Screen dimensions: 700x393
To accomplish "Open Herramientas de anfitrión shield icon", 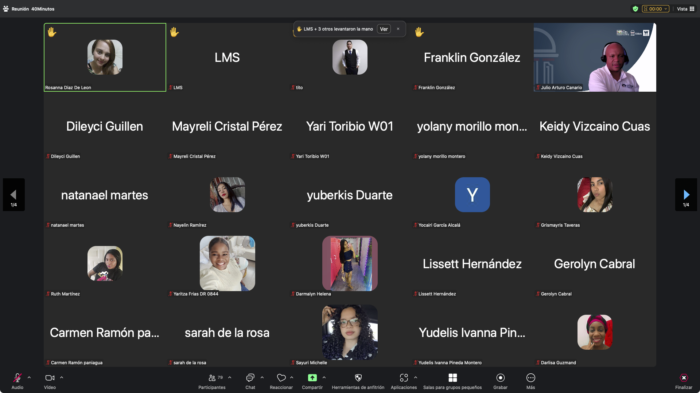I will [358, 378].
